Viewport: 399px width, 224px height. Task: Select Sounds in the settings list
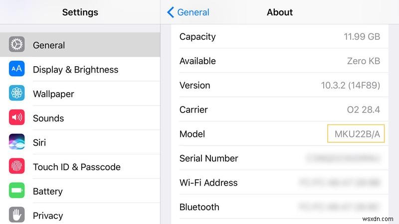(48, 118)
